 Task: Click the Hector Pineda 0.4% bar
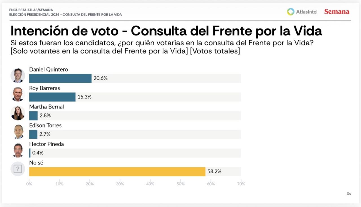[30, 153]
